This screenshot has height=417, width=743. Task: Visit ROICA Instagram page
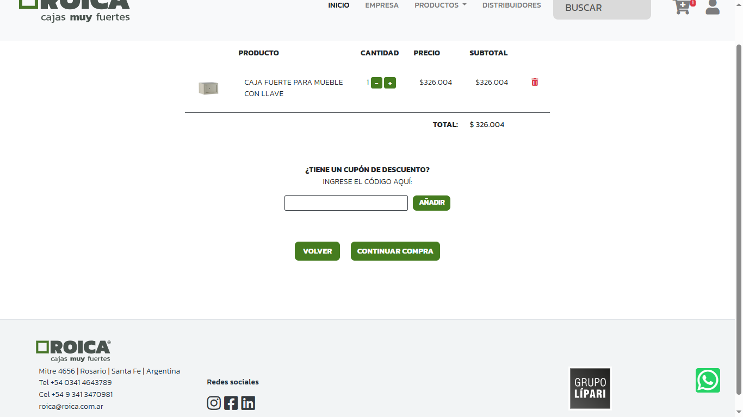(214, 403)
